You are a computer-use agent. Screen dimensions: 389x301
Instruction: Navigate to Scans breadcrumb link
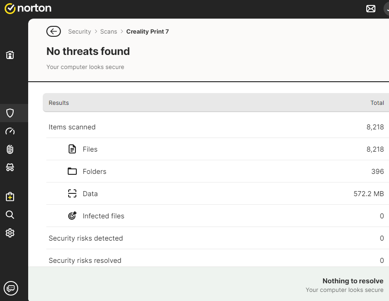point(109,31)
